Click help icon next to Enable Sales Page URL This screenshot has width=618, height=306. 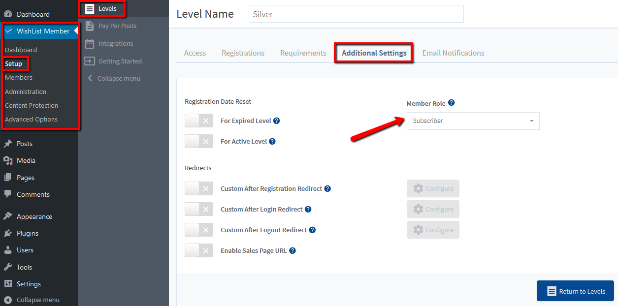293,251
